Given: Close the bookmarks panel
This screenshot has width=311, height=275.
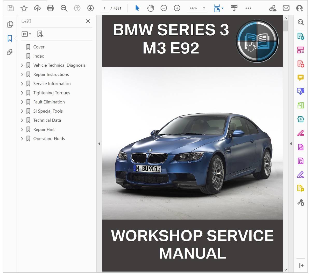Looking at the screenshot, I should click(88, 21).
